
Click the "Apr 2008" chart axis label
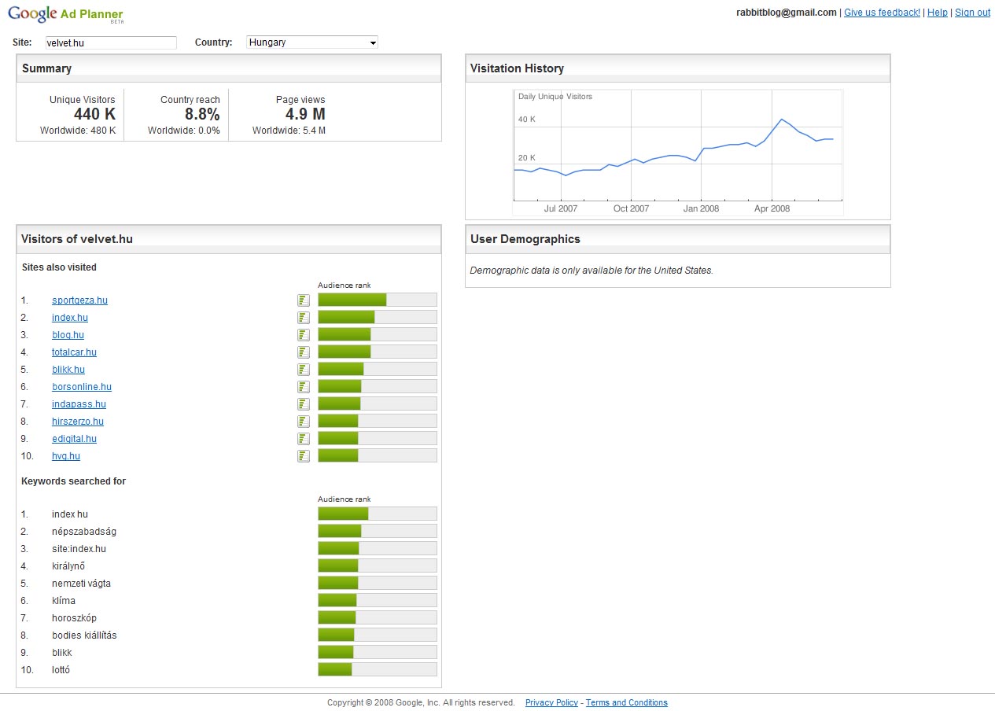click(x=772, y=208)
